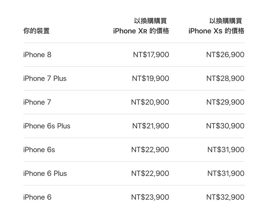This screenshot has height=216, width=277.
Task: Click the NT$17,900 price for iPhone 8
Action: [x=151, y=55]
